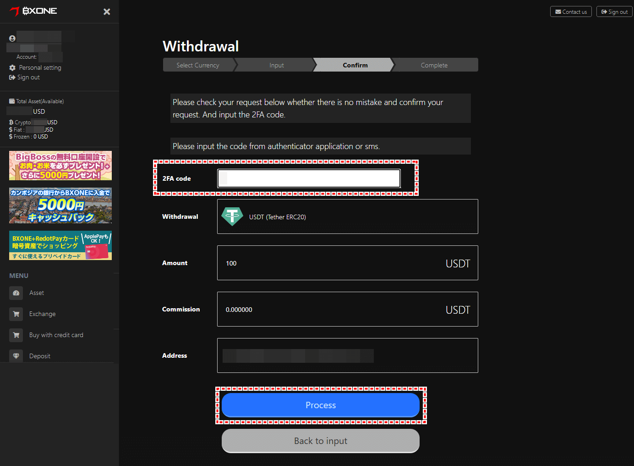Viewport: 634px width, 466px height.
Task: Open the Asset menu item
Action: click(x=37, y=293)
